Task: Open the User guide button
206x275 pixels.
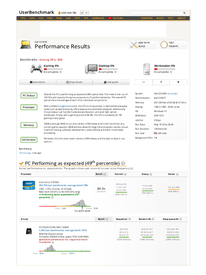Action: pyautogui.click(x=111, y=82)
